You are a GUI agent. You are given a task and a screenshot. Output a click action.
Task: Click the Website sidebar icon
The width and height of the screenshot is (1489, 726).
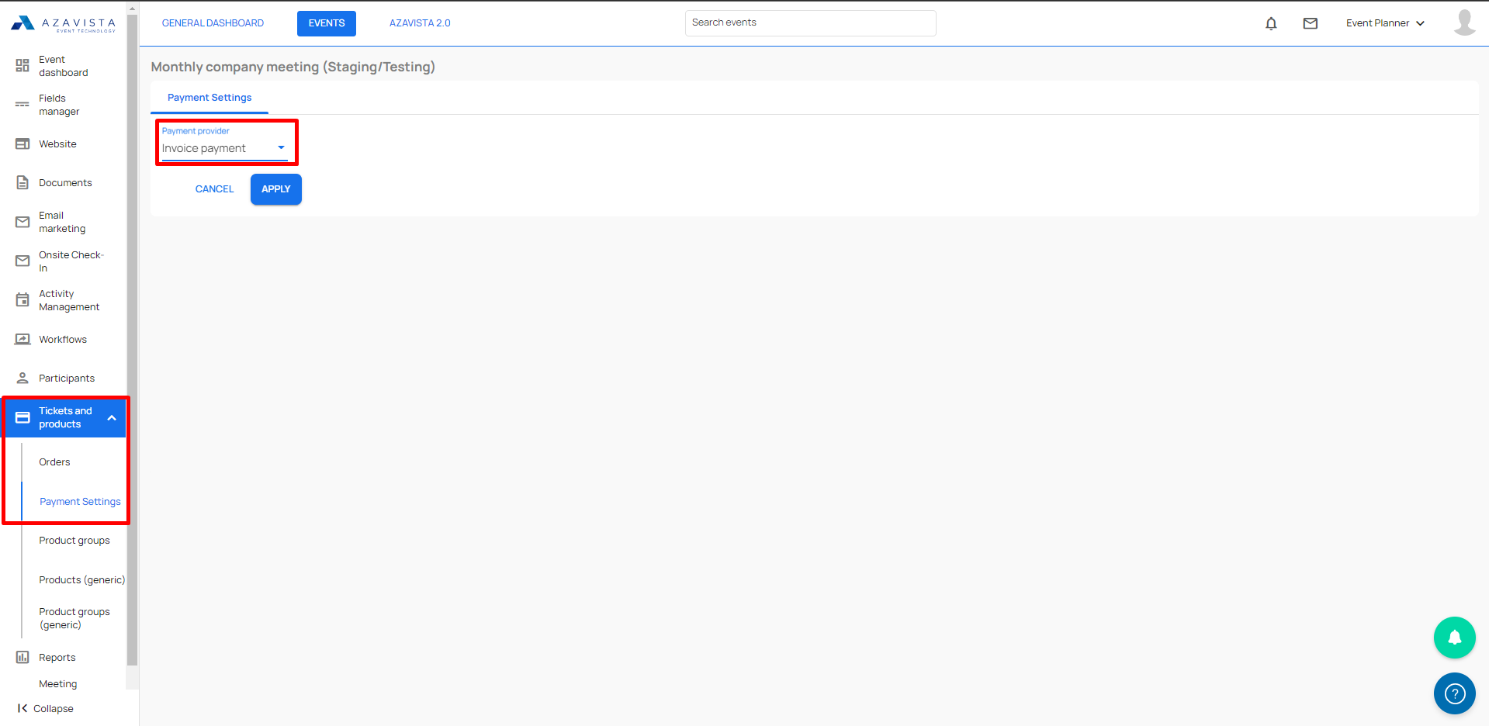[x=23, y=144]
